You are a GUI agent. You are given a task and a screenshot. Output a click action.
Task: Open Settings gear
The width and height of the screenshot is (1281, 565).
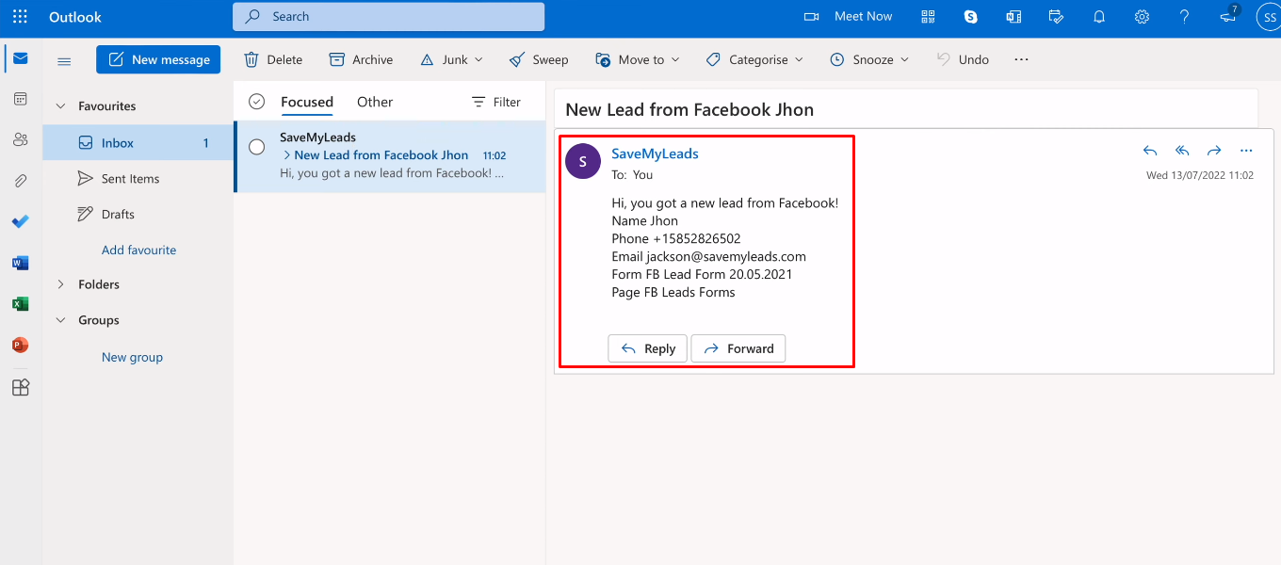pyautogui.click(x=1142, y=16)
